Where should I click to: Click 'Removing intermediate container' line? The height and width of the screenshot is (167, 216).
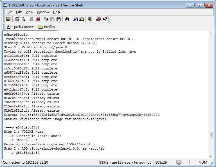[x=47, y=144]
